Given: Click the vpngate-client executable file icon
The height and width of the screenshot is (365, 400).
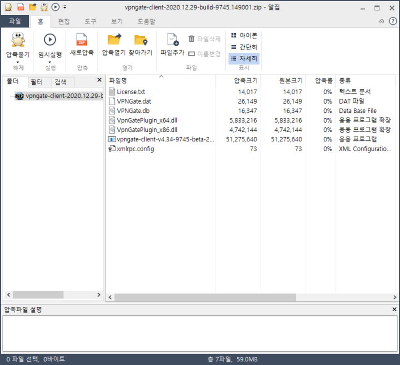Looking at the screenshot, I should (x=112, y=139).
